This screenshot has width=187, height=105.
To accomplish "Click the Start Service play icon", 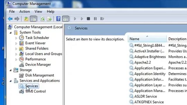I will 75,19.
